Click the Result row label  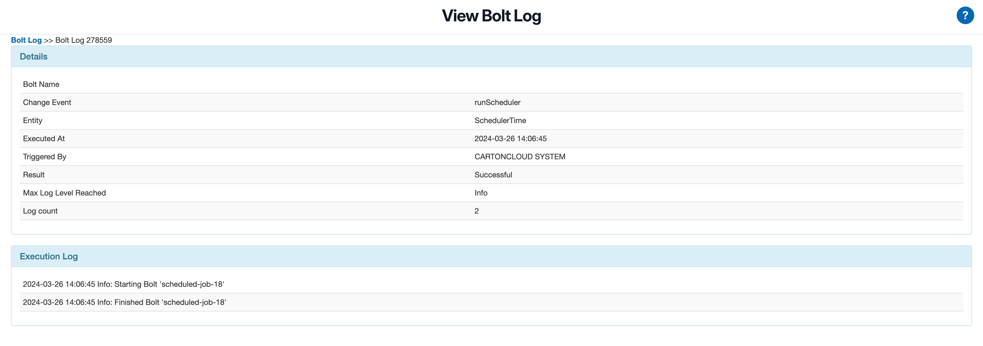tap(33, 174)
